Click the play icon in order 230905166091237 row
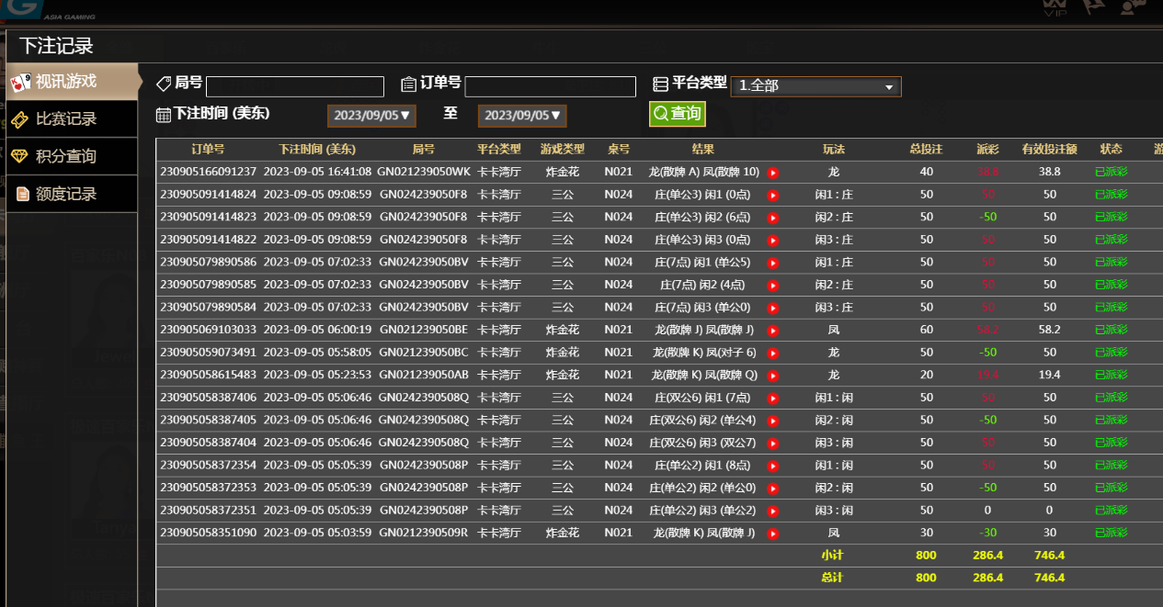 pos(773,173)
